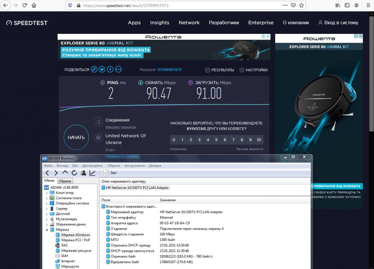
Task: Click the Firefox home button
Action: (34, 5)
